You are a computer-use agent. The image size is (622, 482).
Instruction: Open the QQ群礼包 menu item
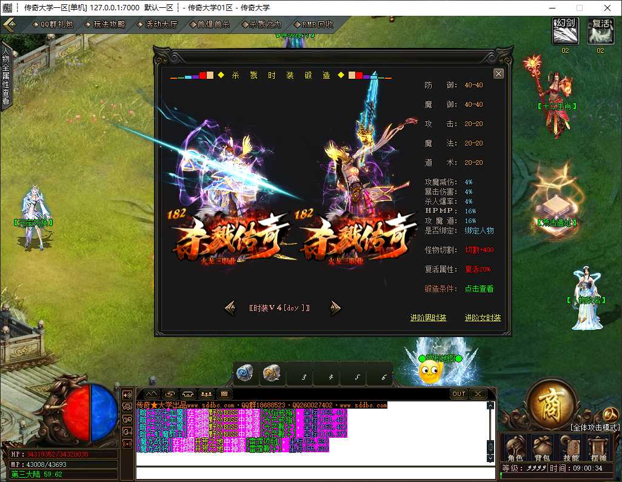[53, 25]
